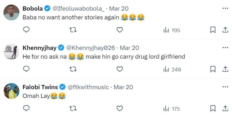The width and height of the screenshot is (232, 116).
Task: Like Khennyjhay's drug lord girlfriend tweet
Action: 120,69
